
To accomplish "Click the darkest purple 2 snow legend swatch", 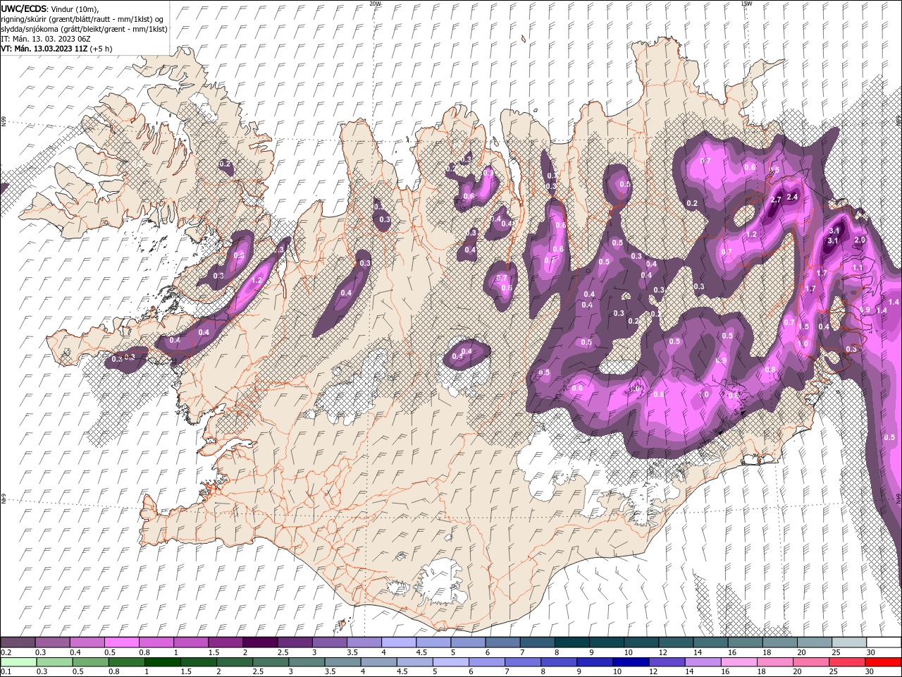I will click(x=259, y=642).
